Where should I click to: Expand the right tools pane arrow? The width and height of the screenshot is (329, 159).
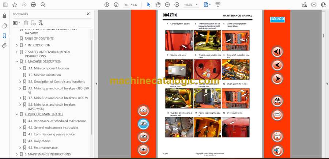327,84
